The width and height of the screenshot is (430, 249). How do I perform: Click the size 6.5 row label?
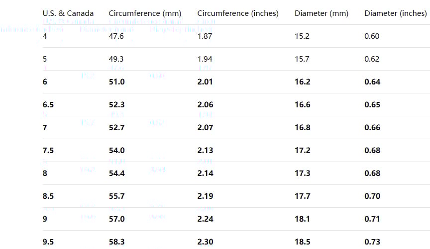pos(48,105)
